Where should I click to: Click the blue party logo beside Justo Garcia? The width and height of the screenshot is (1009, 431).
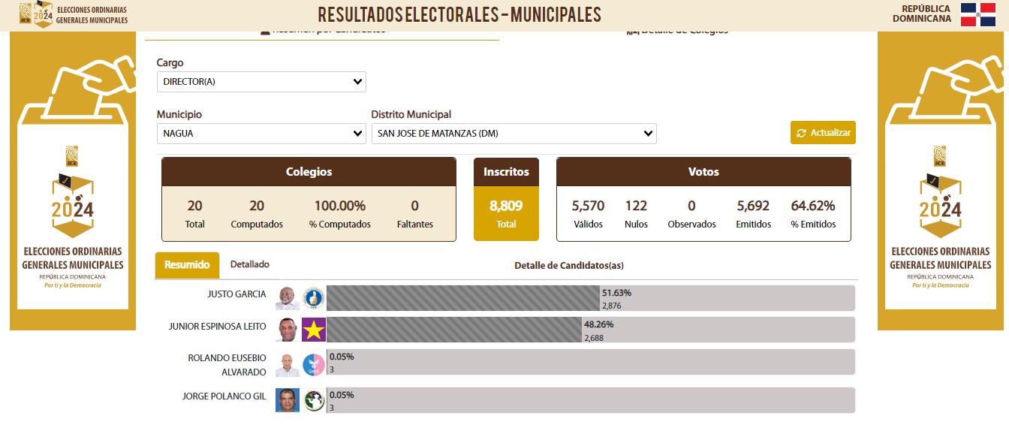point(313,299)
